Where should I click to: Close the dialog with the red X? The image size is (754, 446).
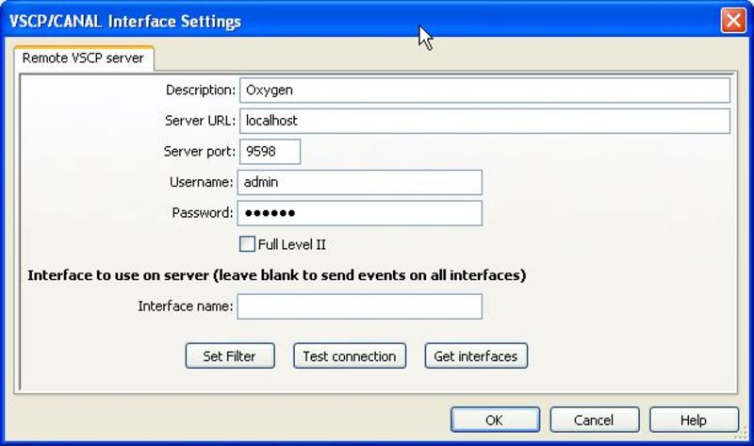733,21
